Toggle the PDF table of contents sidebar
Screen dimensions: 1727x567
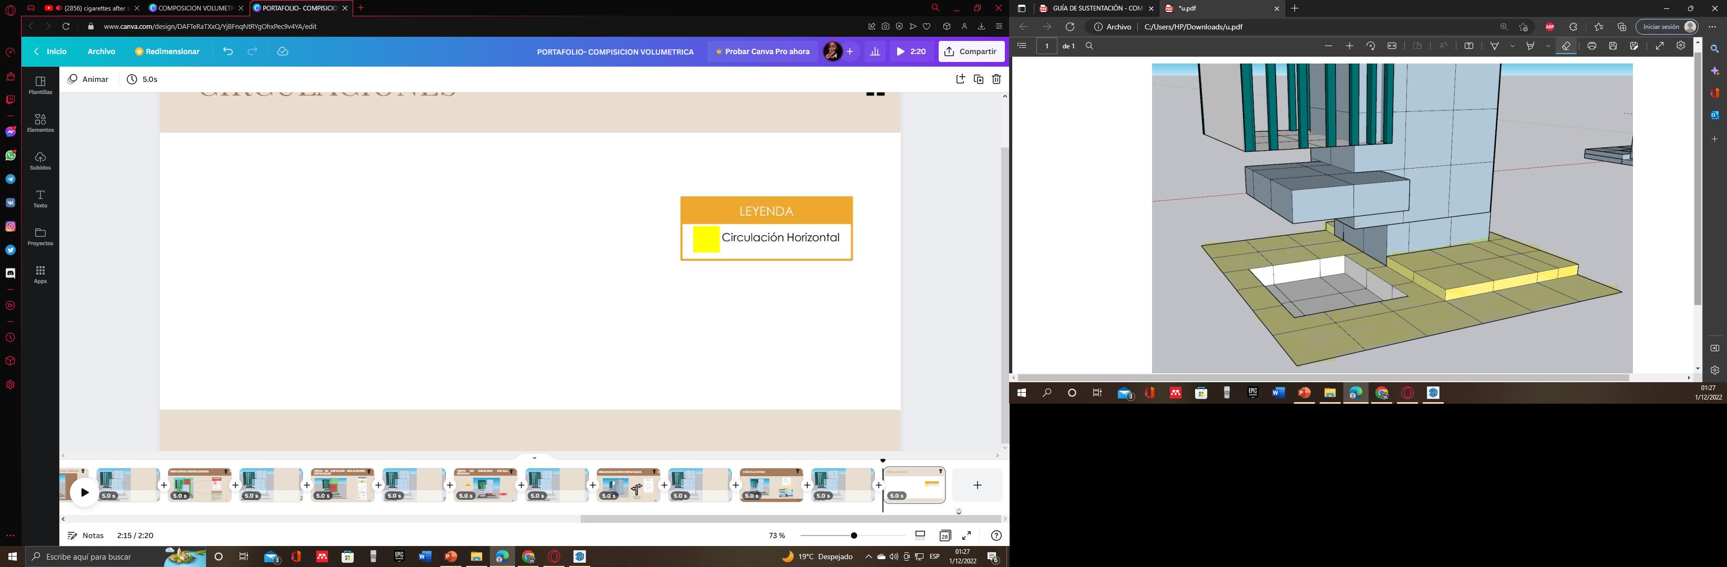pyautogui.click(x=1022, y=46)
